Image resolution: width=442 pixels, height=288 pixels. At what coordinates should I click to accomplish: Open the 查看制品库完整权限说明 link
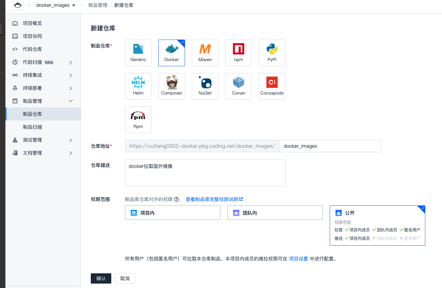[214, 199]
